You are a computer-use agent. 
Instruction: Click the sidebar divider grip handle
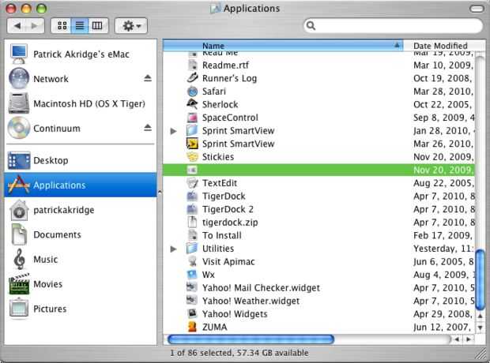[x=160, y=193]
